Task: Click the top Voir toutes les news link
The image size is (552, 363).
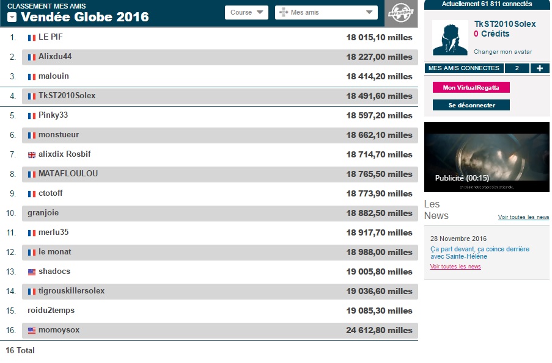Action: click(x=523, y=217)
